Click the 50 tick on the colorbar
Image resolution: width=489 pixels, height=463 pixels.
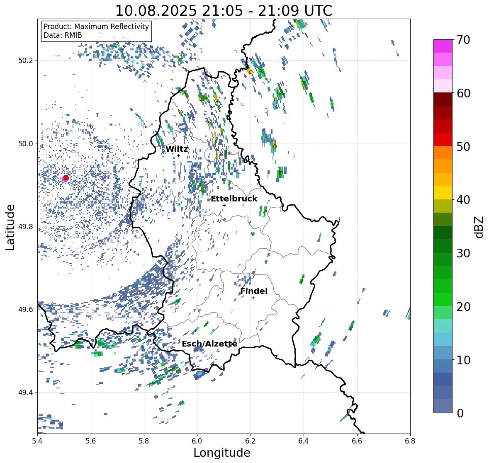click(463, 146)
